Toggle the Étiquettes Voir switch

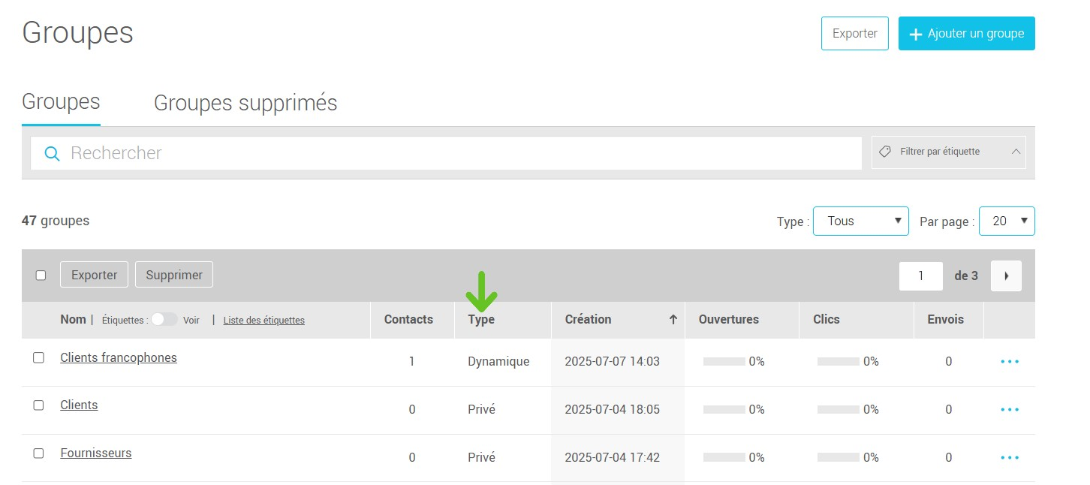[x=164, y=319]
